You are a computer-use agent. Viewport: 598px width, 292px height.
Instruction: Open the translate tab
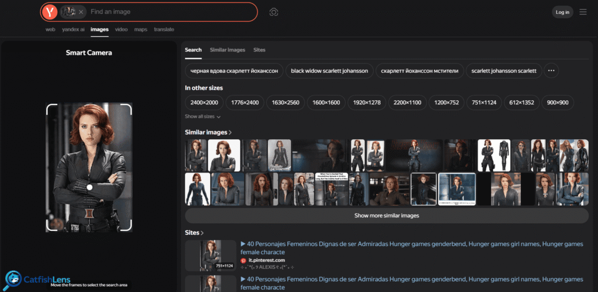164,29
